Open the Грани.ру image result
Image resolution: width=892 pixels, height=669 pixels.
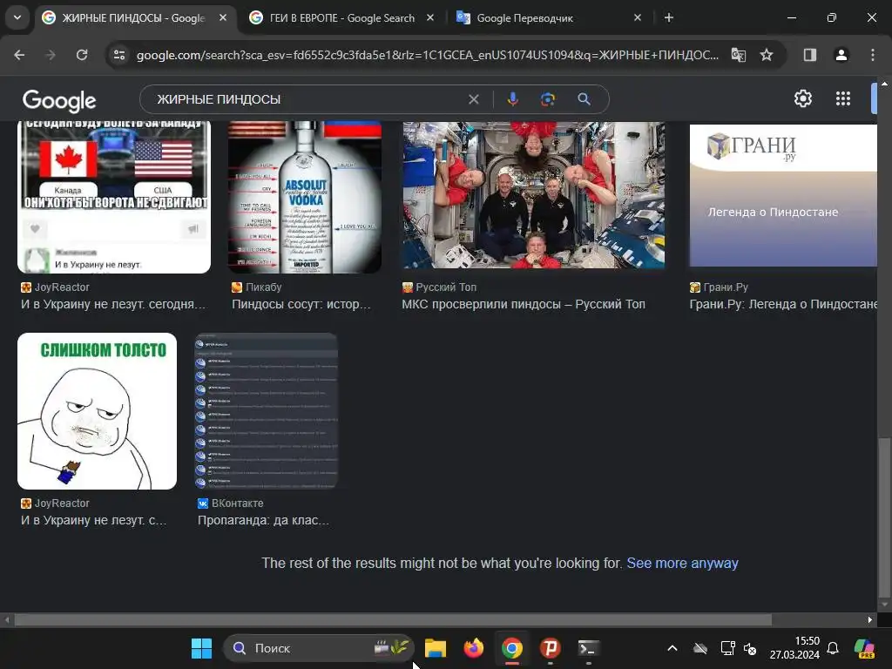[783, 195]
